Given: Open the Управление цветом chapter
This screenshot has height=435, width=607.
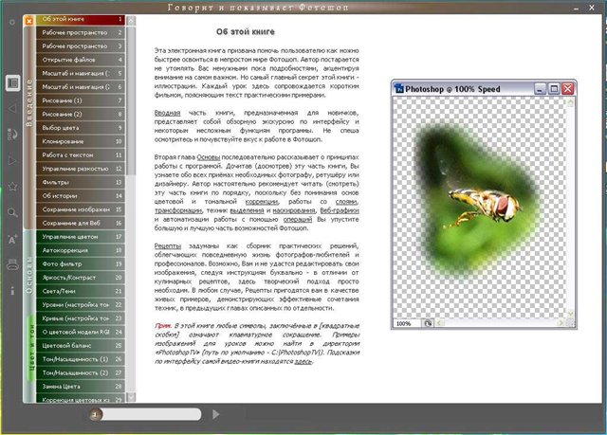Looking at the screenshot, I should point(80,237).
